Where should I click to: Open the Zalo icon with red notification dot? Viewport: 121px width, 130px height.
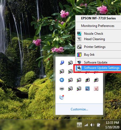click(62, 97)
